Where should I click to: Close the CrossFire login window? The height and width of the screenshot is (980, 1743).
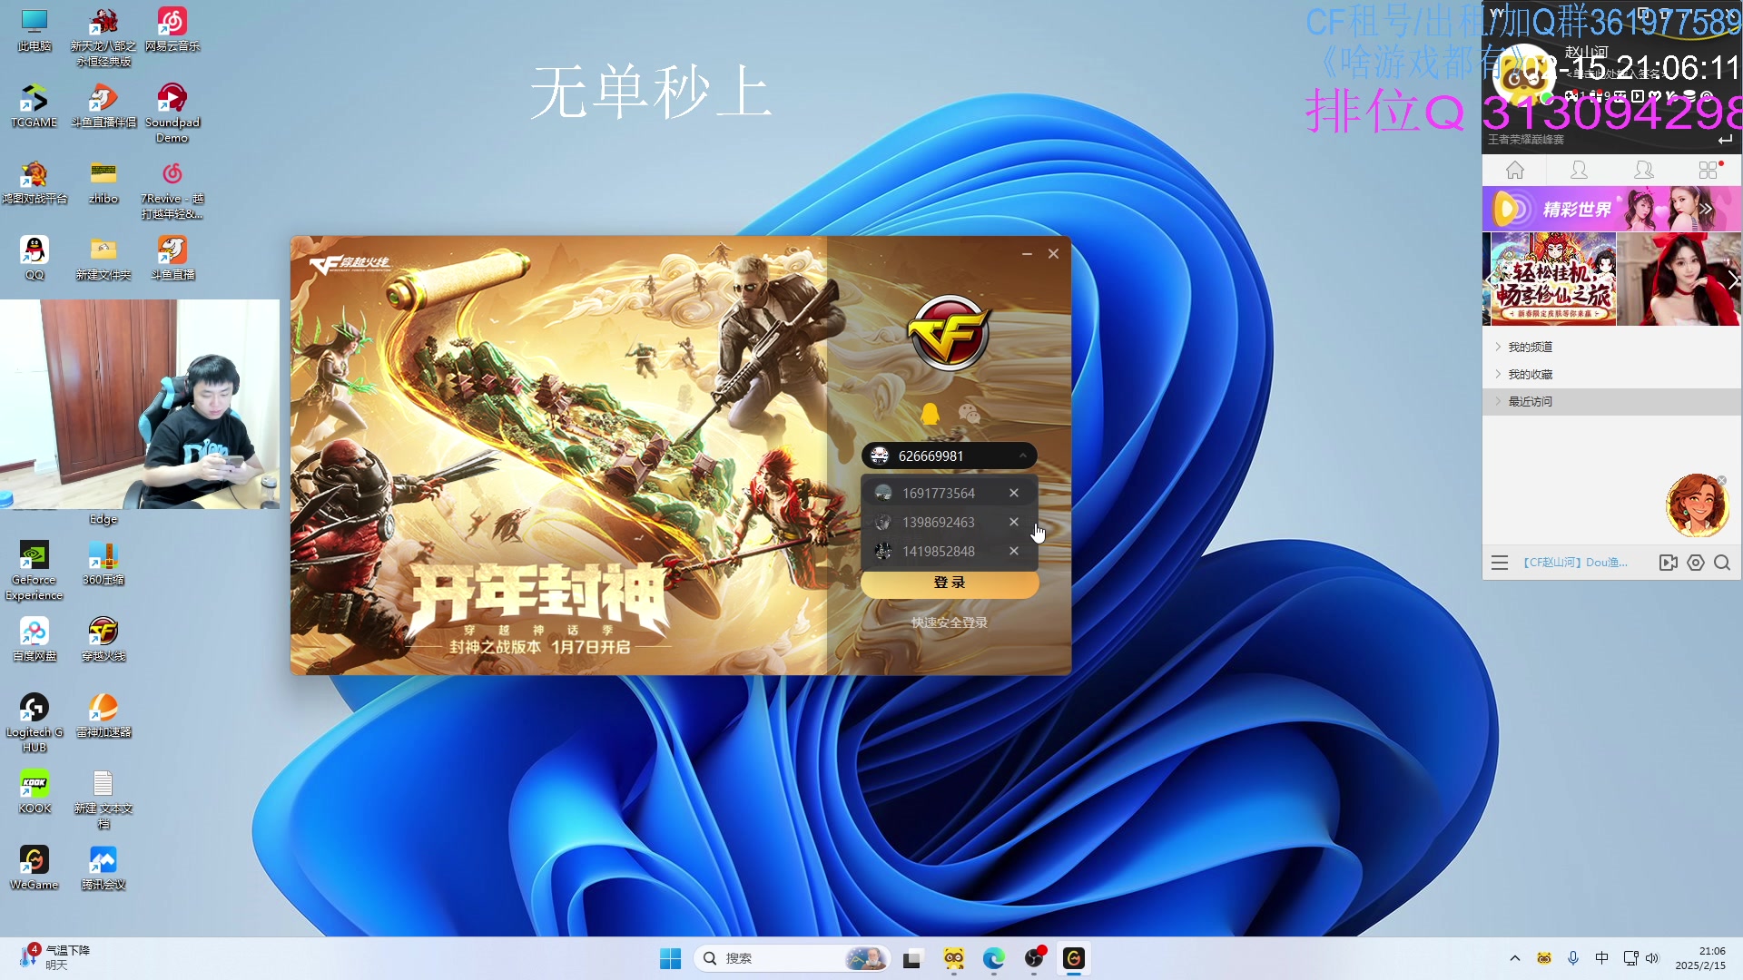click(x=1054, y=254)
